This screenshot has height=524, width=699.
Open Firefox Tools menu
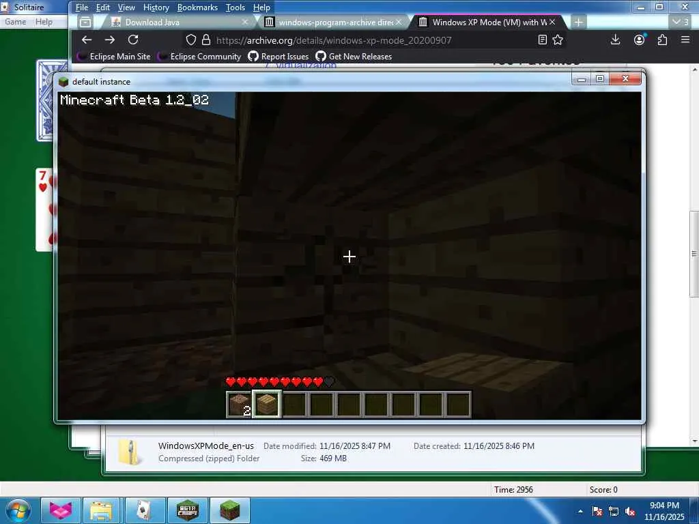(236, 8)
